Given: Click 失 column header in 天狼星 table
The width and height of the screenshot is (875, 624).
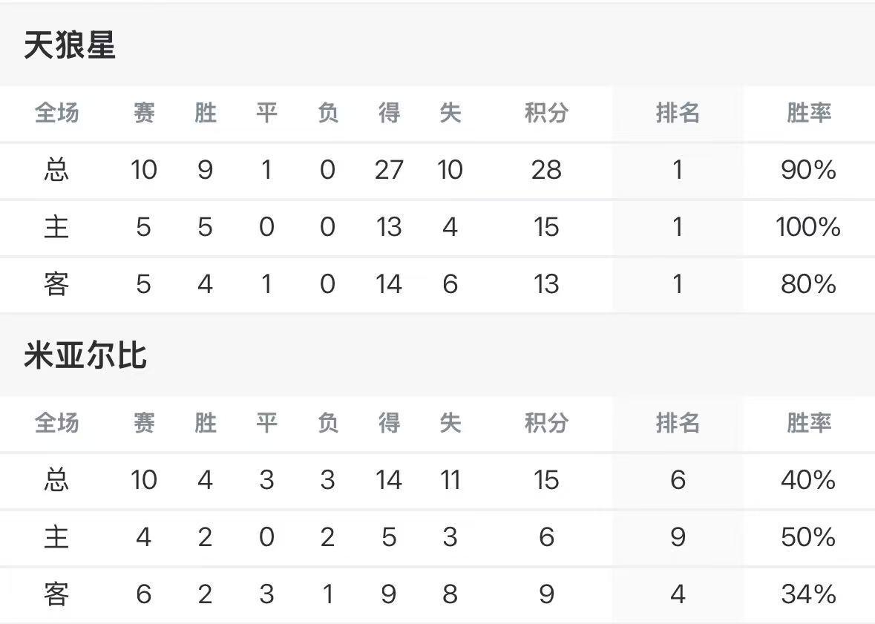Looking at the screenshot, I should [450, 113].
